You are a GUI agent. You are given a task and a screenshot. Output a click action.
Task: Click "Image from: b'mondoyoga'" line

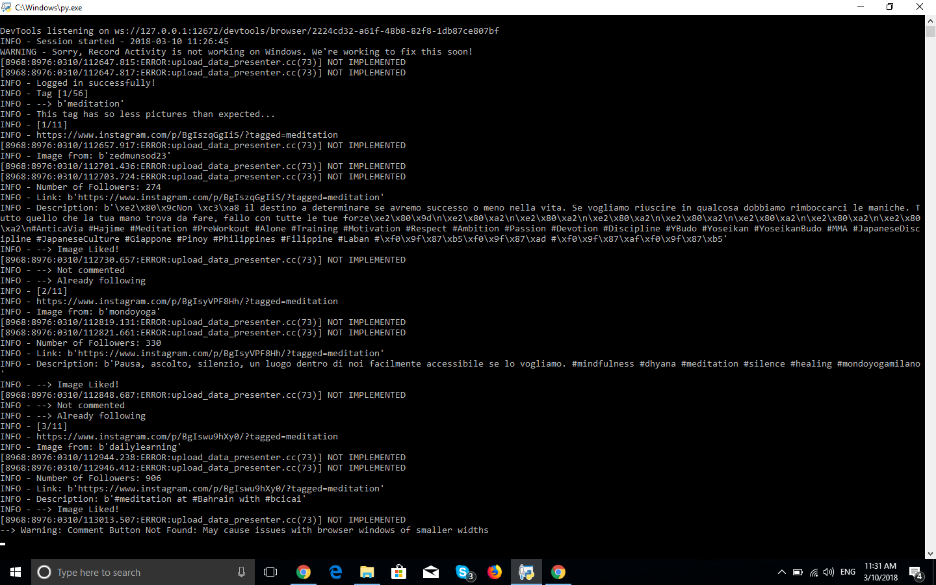tap(81, 311)
